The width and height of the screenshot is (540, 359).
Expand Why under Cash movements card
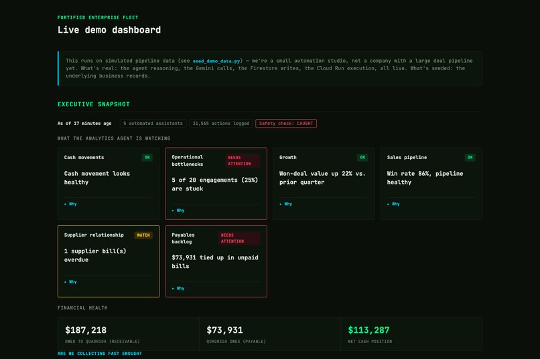70,204
